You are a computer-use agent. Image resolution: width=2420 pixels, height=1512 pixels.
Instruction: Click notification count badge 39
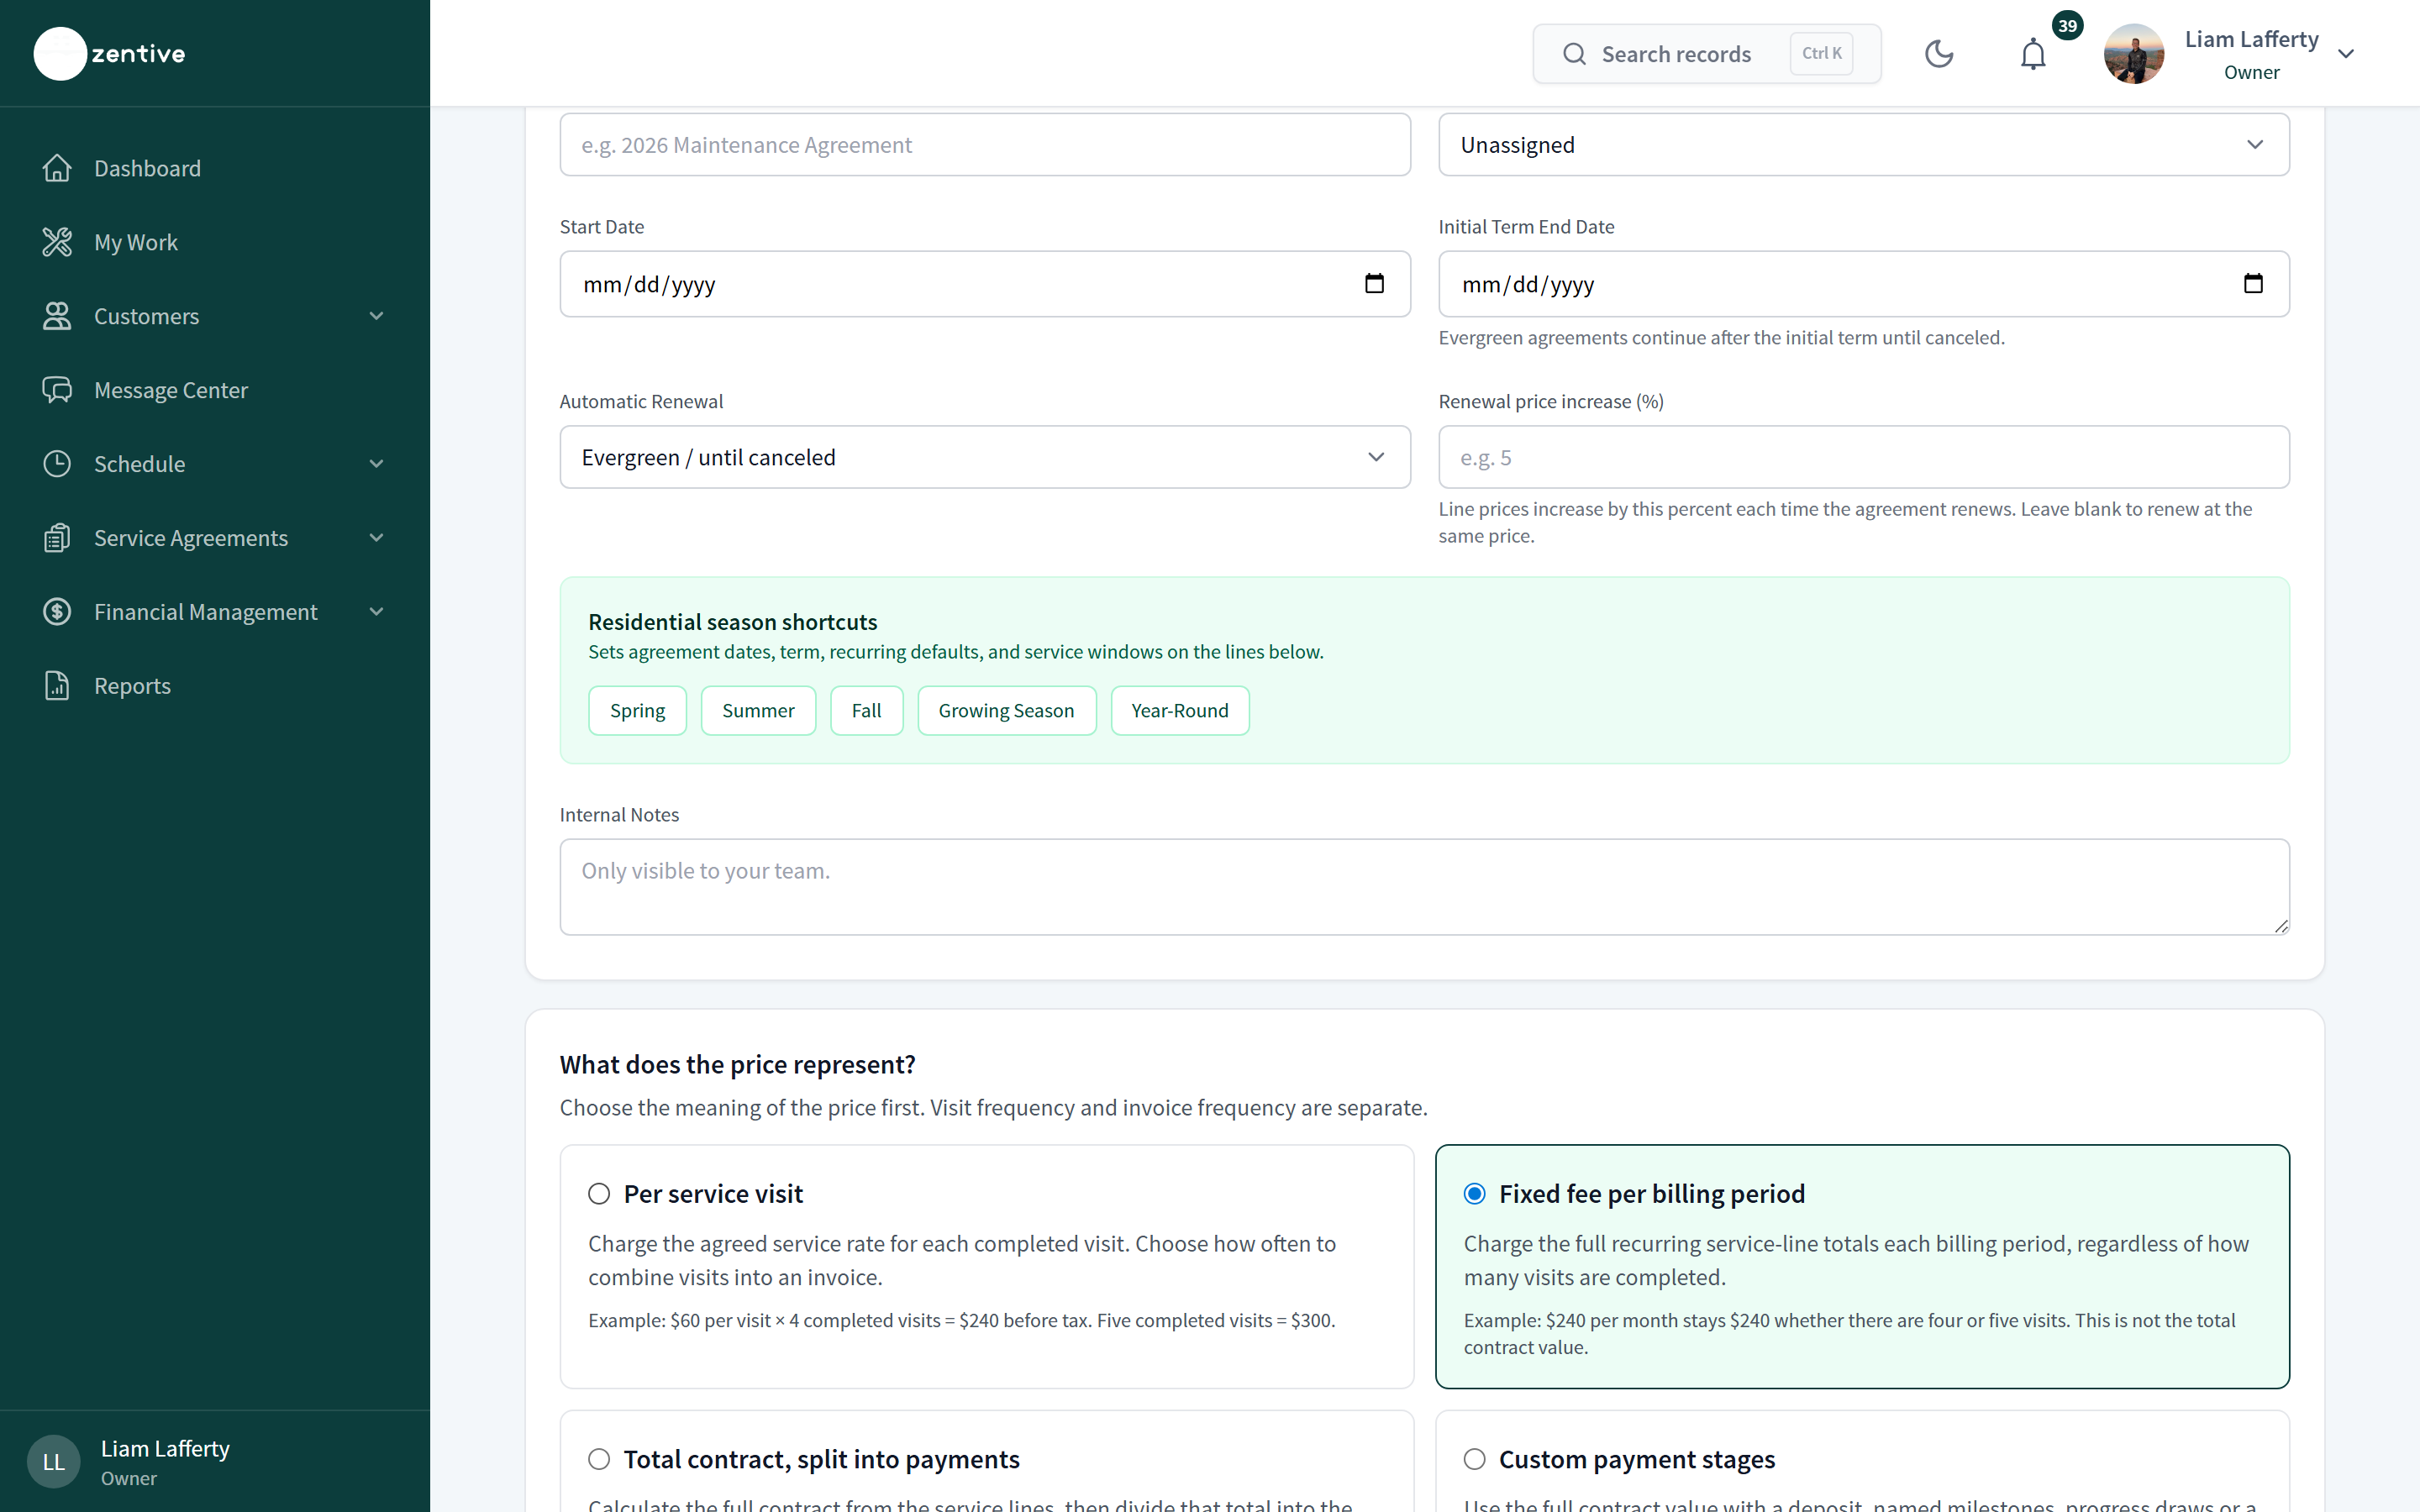[2067, 26]
